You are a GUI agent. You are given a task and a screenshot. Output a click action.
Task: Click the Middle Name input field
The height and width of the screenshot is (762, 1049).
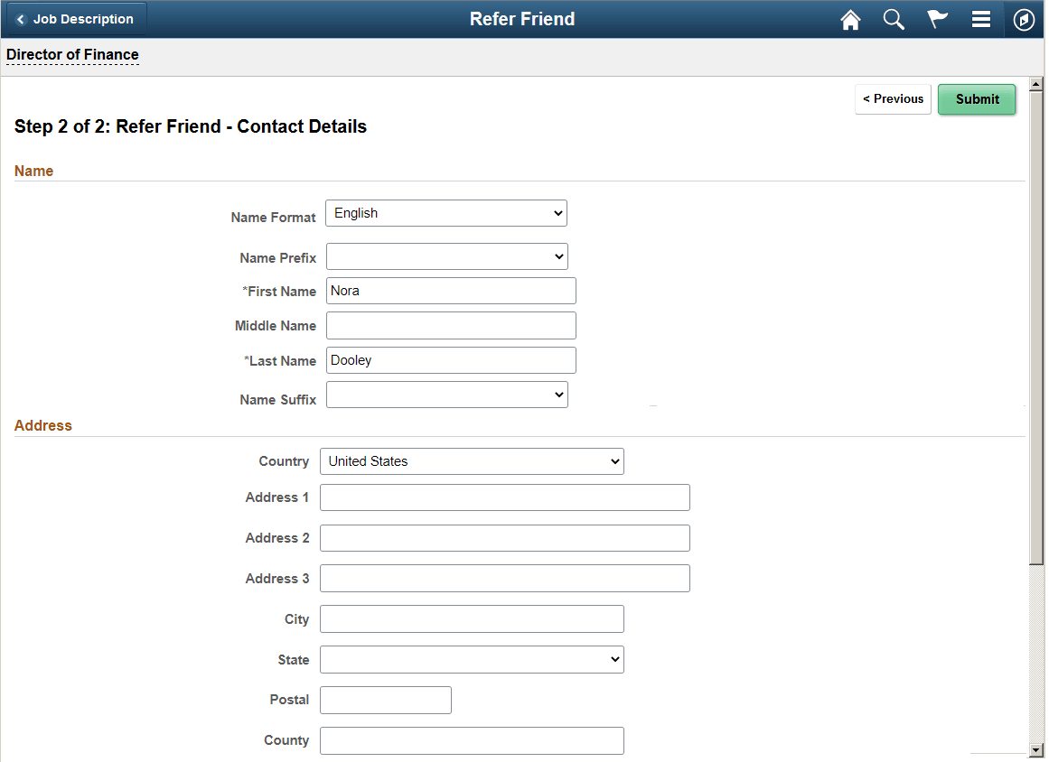[x=450, y=325]
